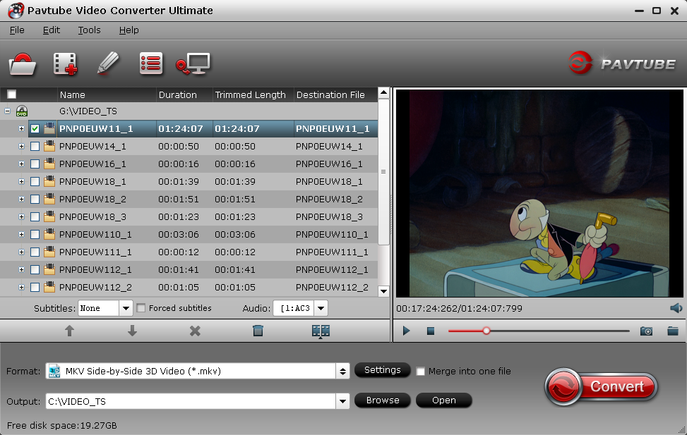Open the Help menu
The width and height of the screenshot is (687, 435).
click(x=129, y=30)
